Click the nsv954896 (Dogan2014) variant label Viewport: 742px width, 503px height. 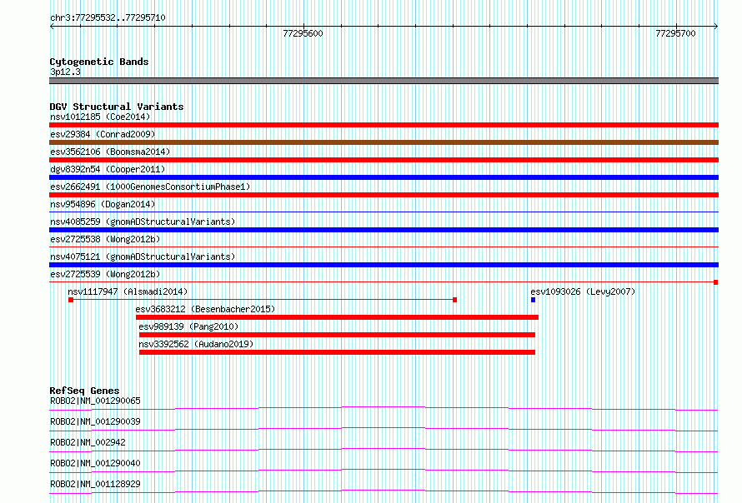103,204
